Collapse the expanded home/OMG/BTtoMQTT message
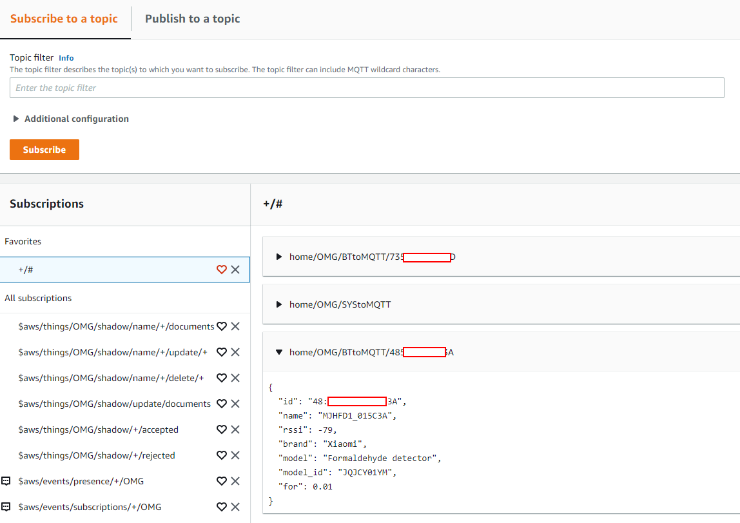Image resolution: width=740 pixels, height=523 pixels. 278,352
